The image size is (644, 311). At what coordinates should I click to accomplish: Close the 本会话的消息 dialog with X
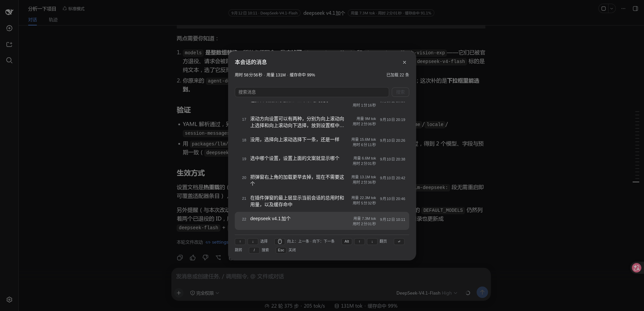[405, 62]
